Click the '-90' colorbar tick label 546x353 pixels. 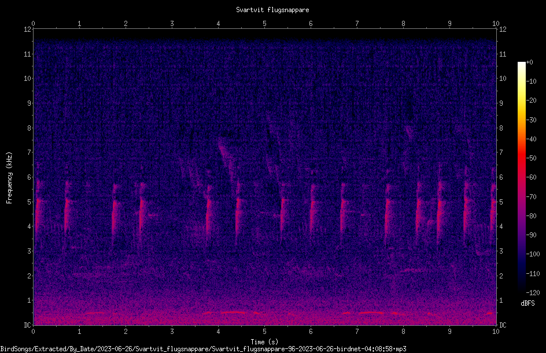click(532, 235)
